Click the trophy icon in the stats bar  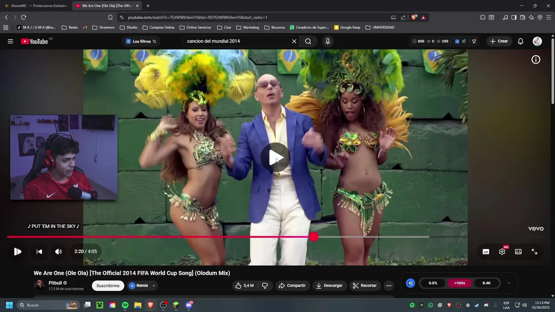pyautogui.click(x=474, y=41)
